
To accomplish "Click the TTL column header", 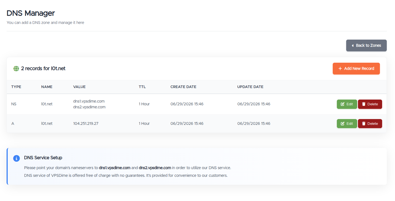I will click(142, 87).
